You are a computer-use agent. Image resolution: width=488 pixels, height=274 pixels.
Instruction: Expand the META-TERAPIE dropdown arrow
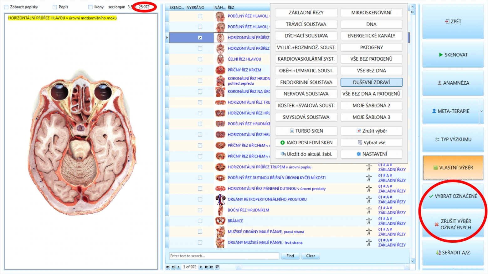click(481, 111)
